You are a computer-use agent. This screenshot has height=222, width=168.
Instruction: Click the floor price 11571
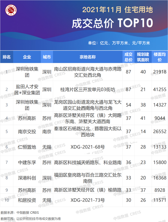pos(160,200)
